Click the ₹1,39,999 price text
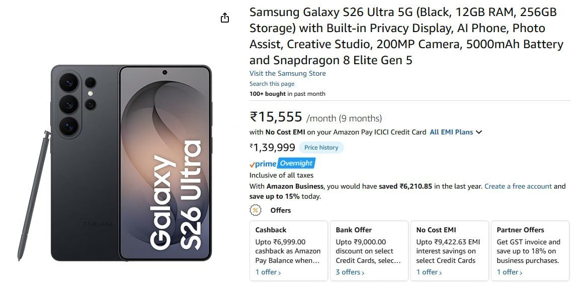The height and width of the screenshot is (291, 580). click(x=271, y=147)
